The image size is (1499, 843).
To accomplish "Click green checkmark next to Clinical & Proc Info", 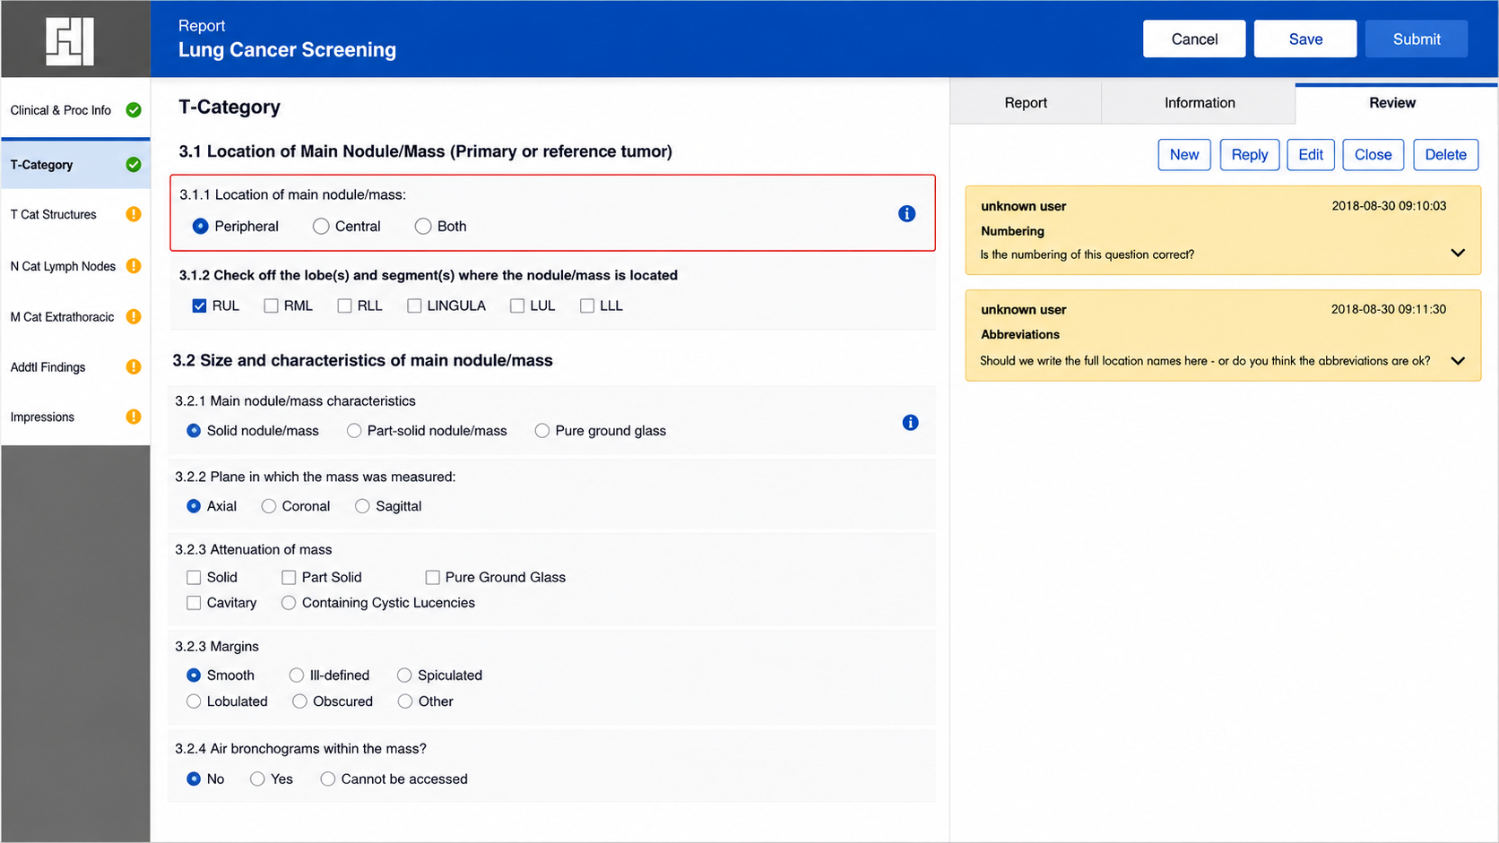I will click(x=134, y=110).
